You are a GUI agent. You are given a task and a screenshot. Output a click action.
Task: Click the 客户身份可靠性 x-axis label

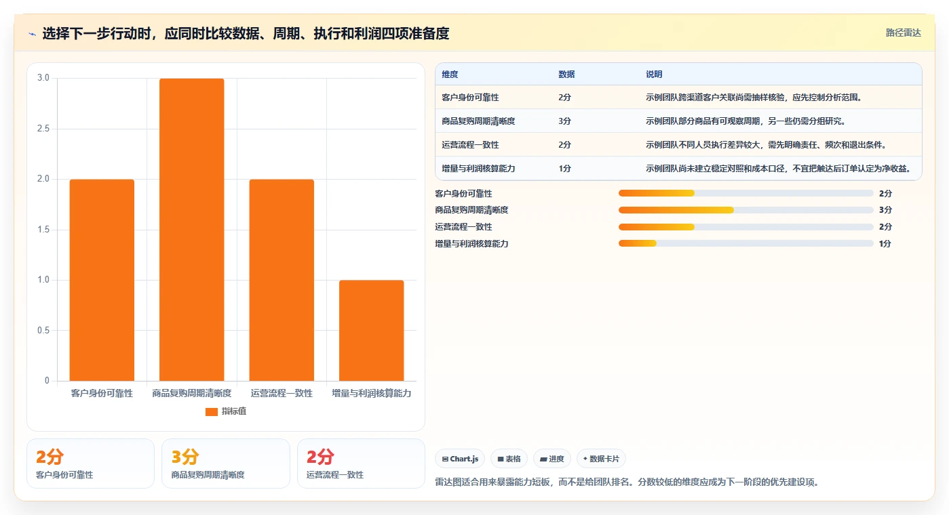click(102, 393)
